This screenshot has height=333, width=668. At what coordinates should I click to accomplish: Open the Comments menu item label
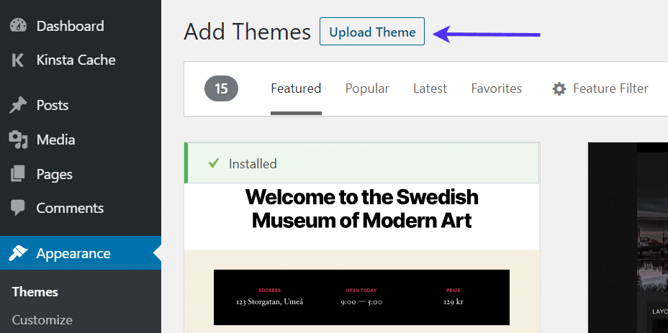click(70, 209)
